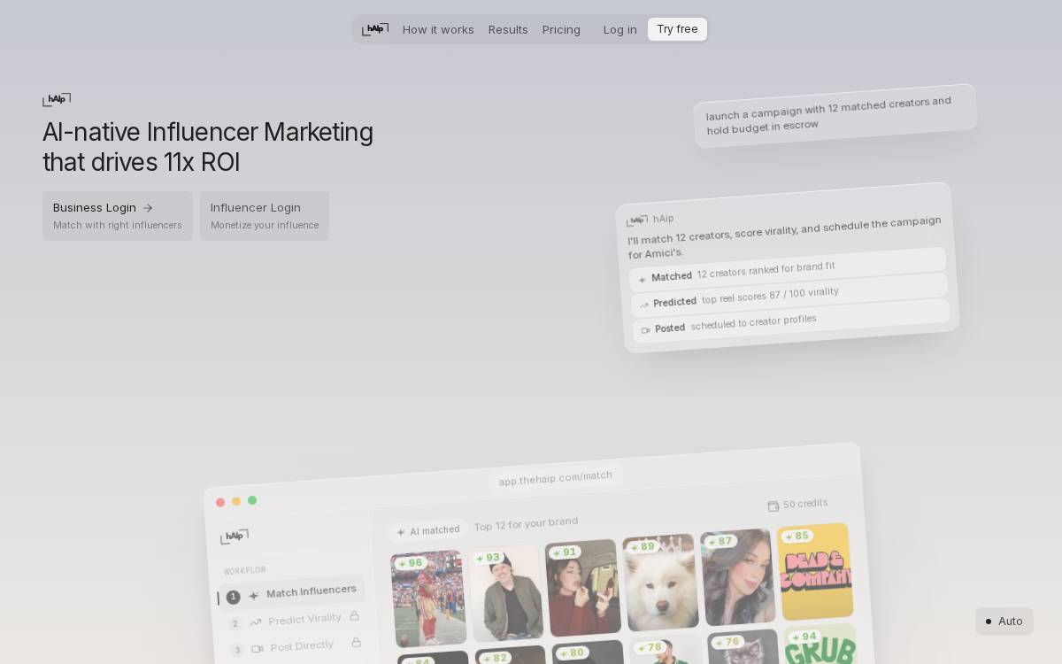Click the wallet icon beside 50 credits
1062x664 pixels.
pos(773,506)
